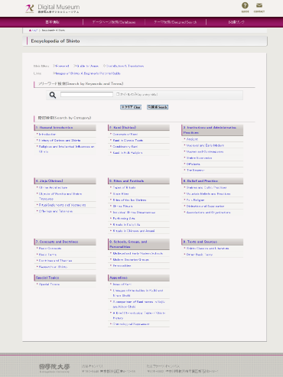Open History of Shrines and Shinto link

60,141
